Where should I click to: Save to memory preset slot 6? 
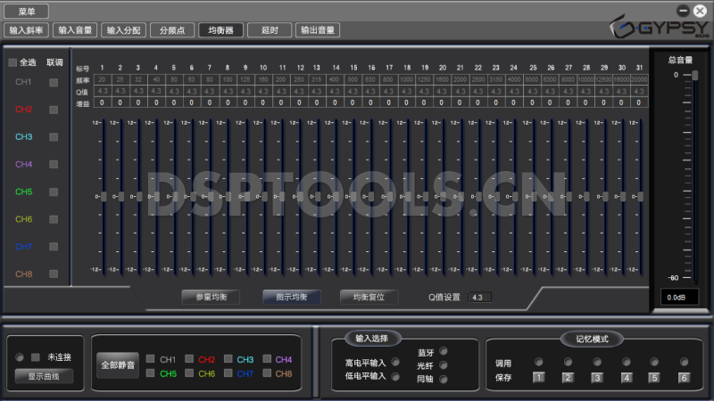coord(685,377)
